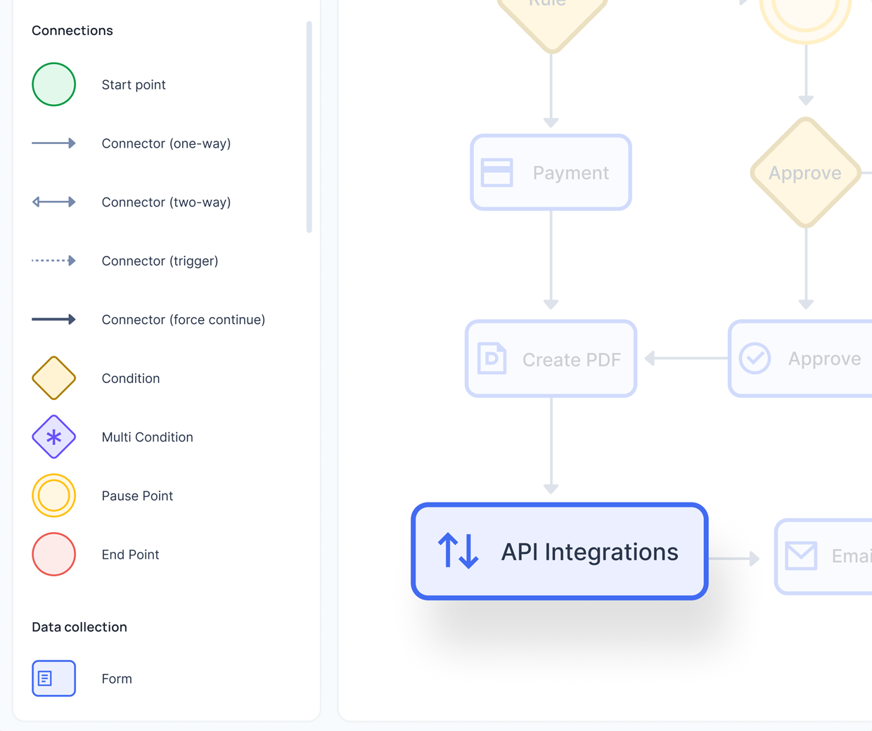Click the sidebar panel scrollbar

tap(309, 127)
